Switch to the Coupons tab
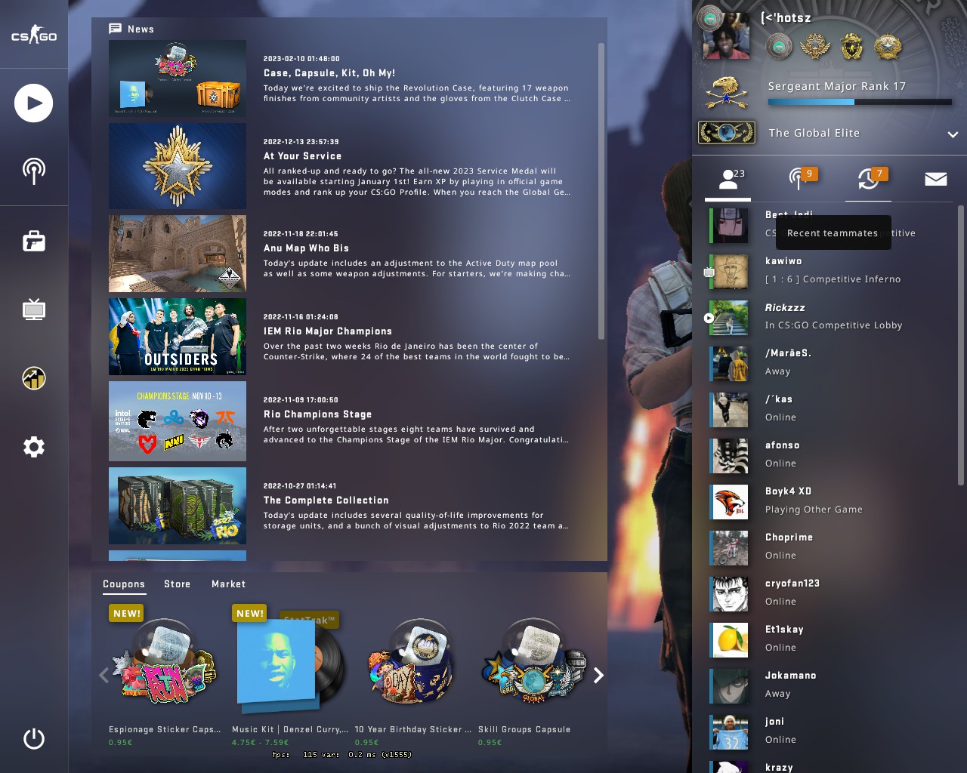 (124, 584)
